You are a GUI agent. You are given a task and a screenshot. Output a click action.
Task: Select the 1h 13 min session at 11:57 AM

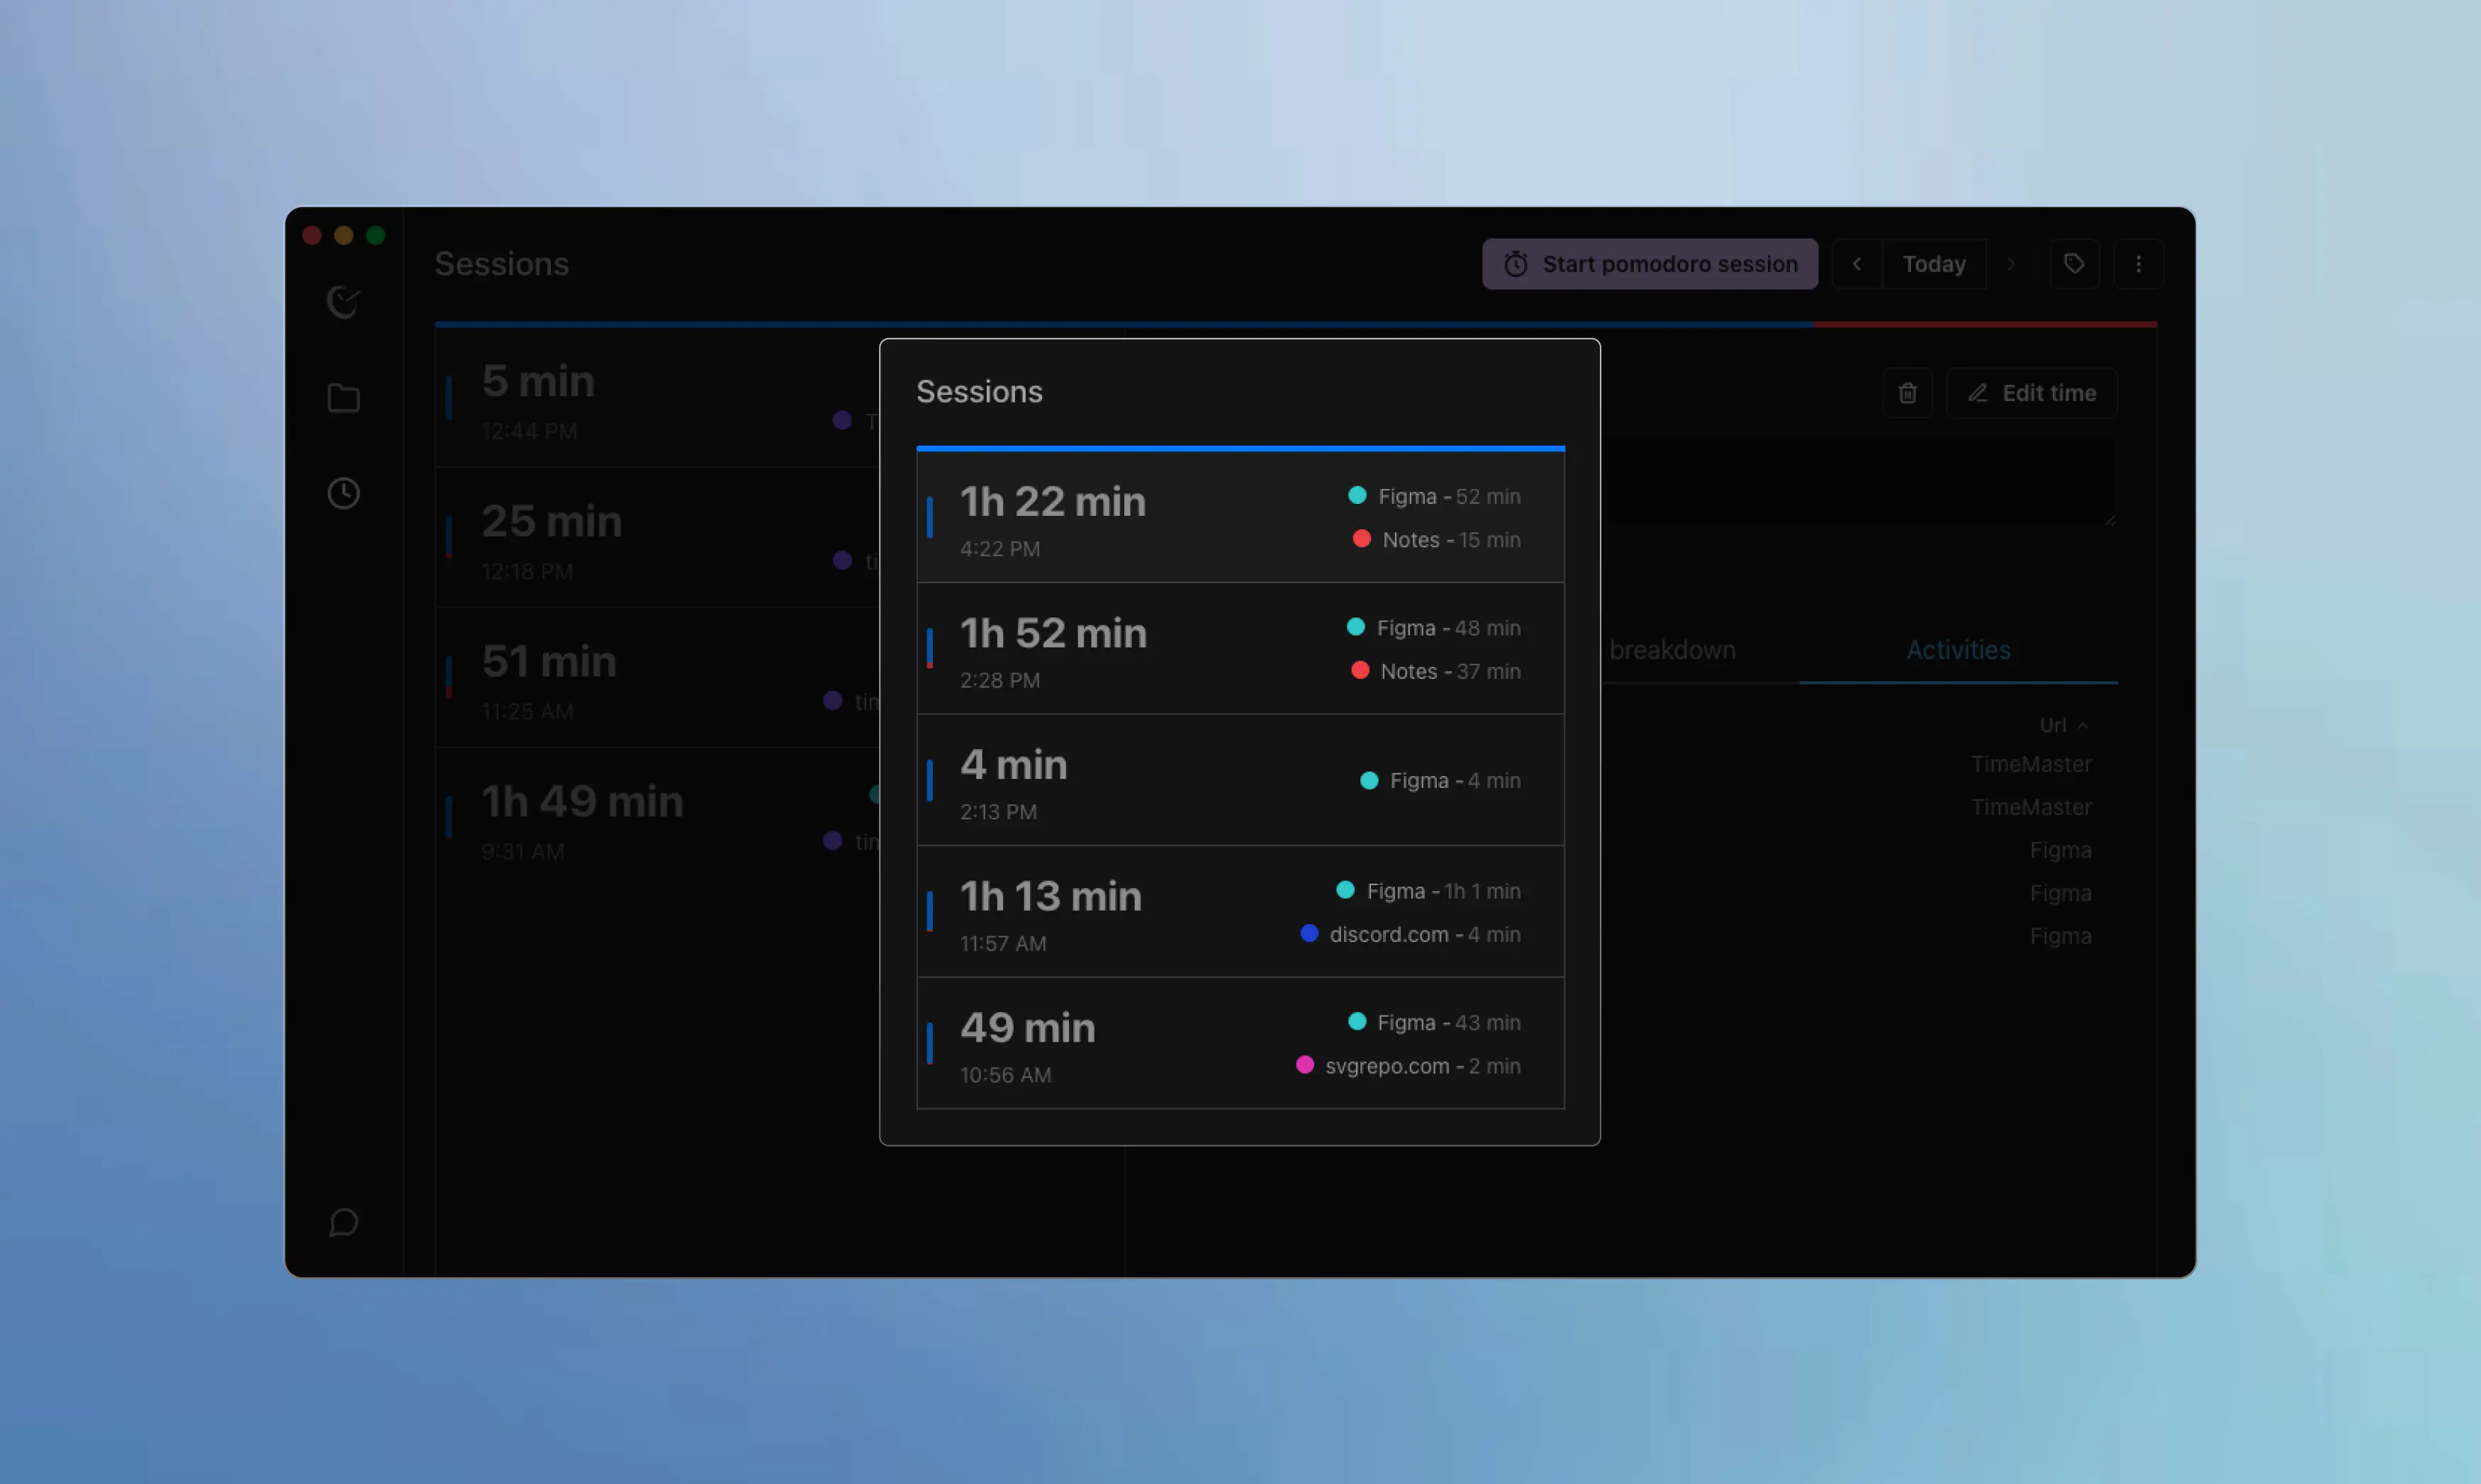click(1240, 911)
